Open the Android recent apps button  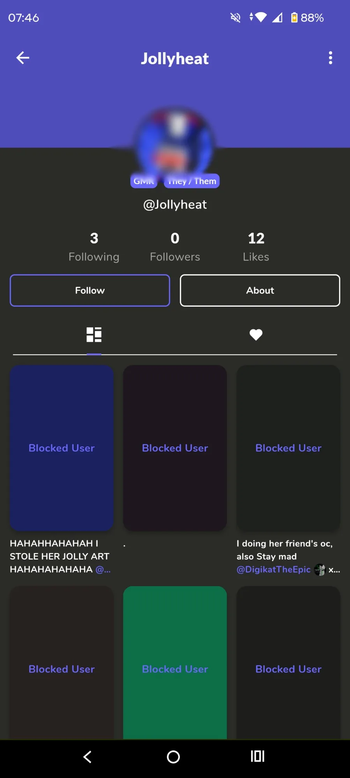click(x=257, y=756)
